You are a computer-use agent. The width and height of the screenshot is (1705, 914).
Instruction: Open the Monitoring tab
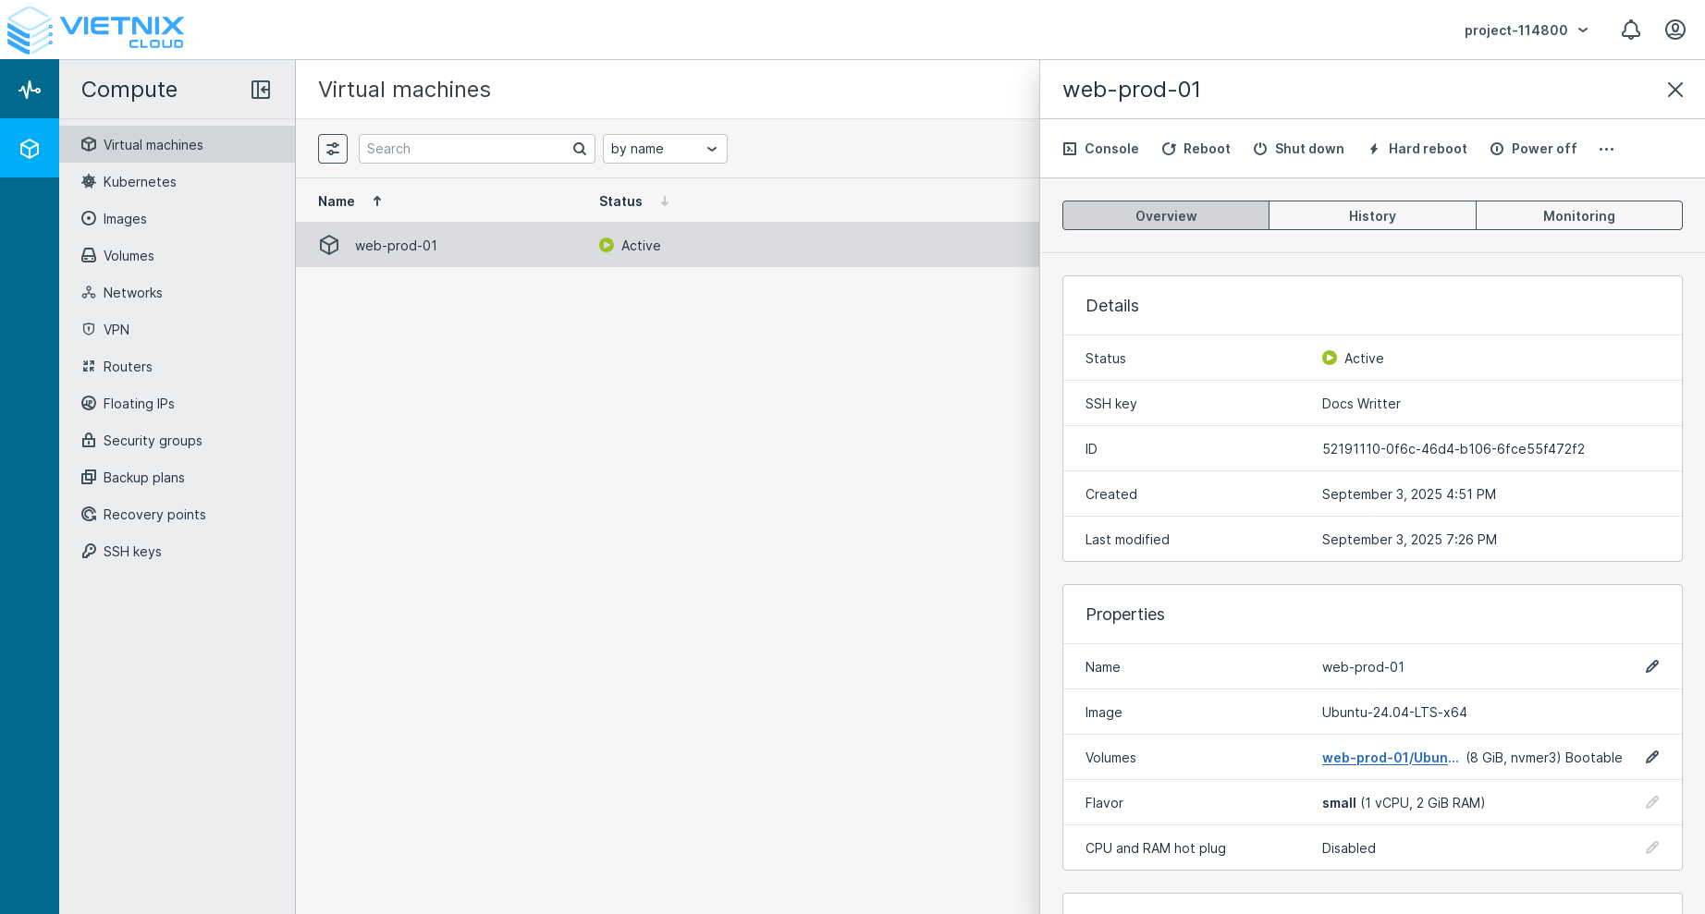click(x=1578, y=215)
